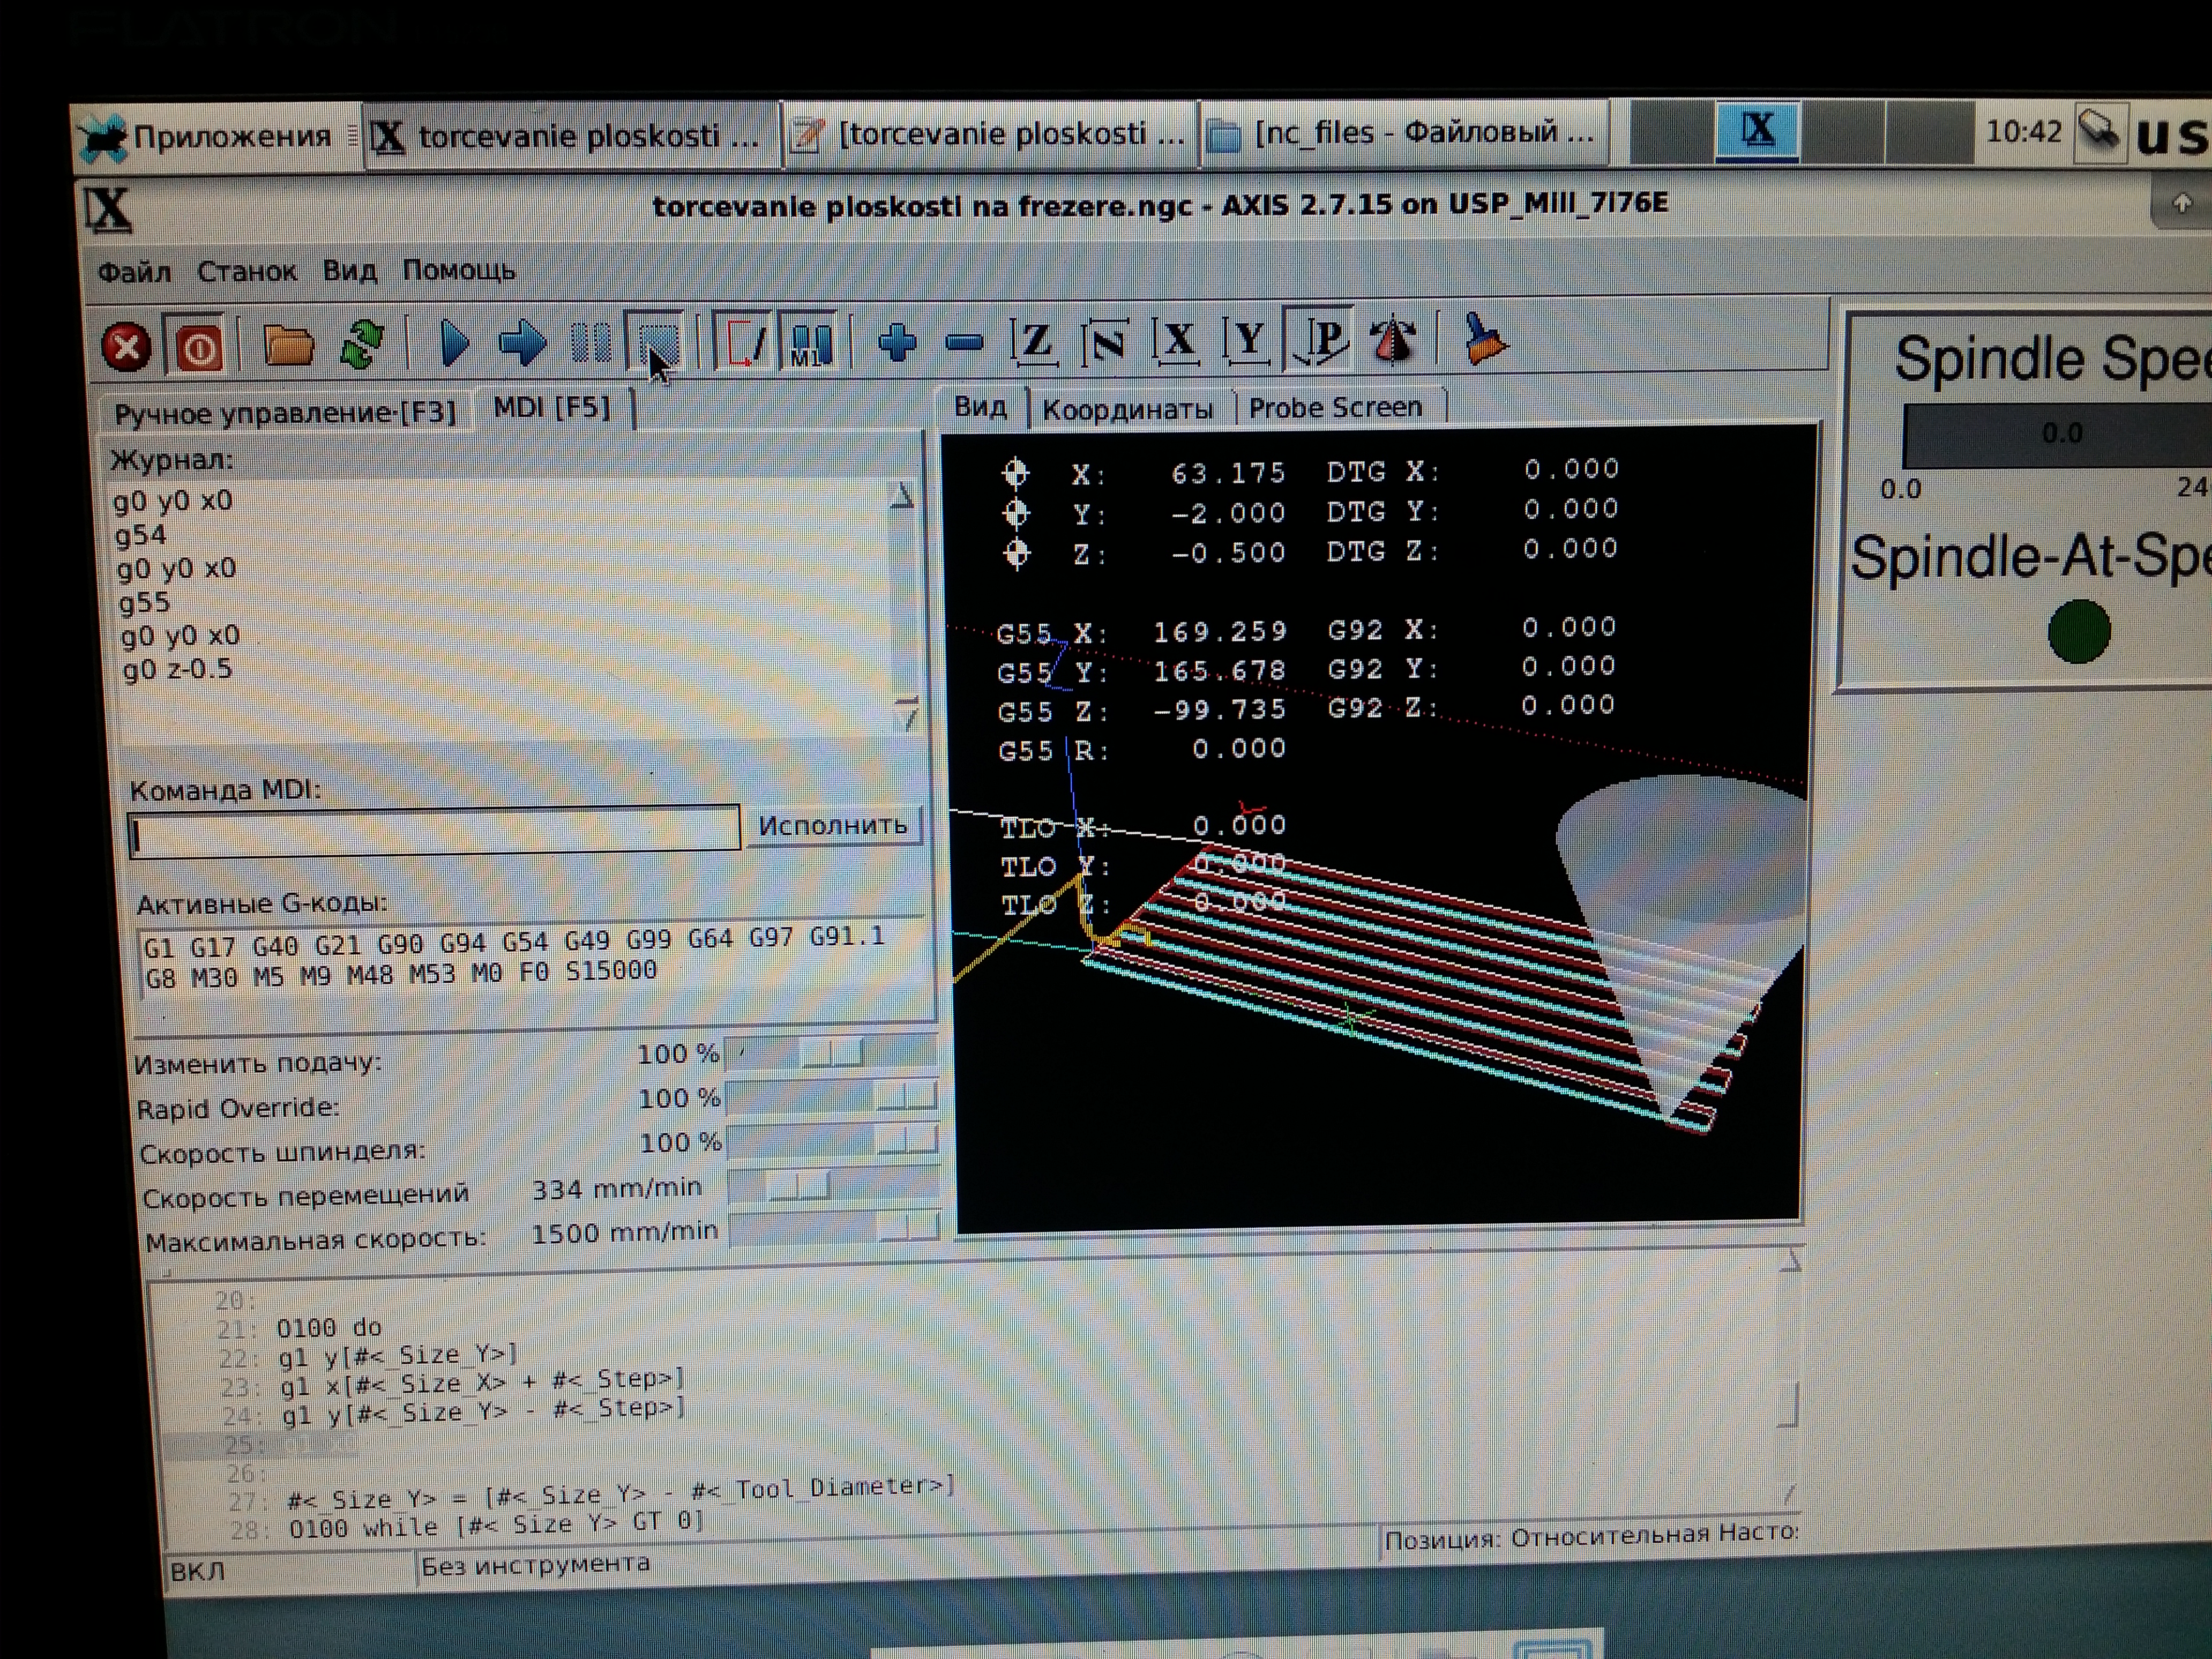The height and width of the screenshot is (1659, 2212).
Task: Execute next line with step arrow
Action: pos(522,343)
